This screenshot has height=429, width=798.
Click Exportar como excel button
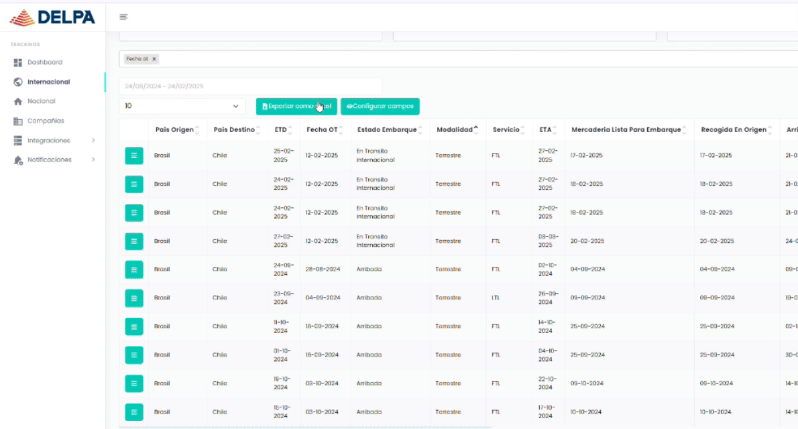(296, 107)
